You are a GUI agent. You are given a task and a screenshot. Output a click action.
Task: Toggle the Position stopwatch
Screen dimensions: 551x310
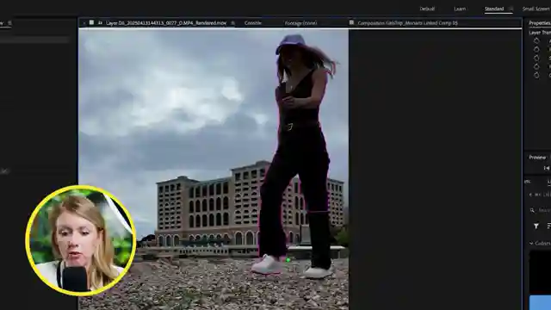pyautogui.click(x=536, y=49)
